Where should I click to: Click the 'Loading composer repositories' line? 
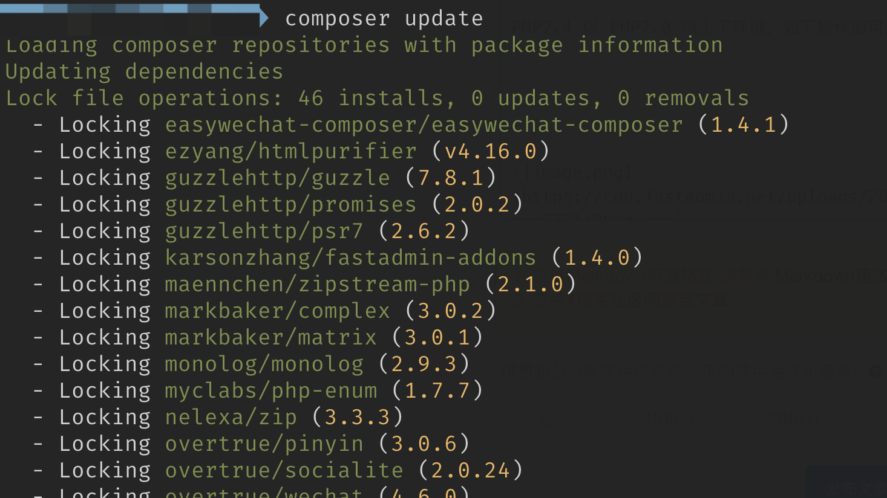pos(364,45)
